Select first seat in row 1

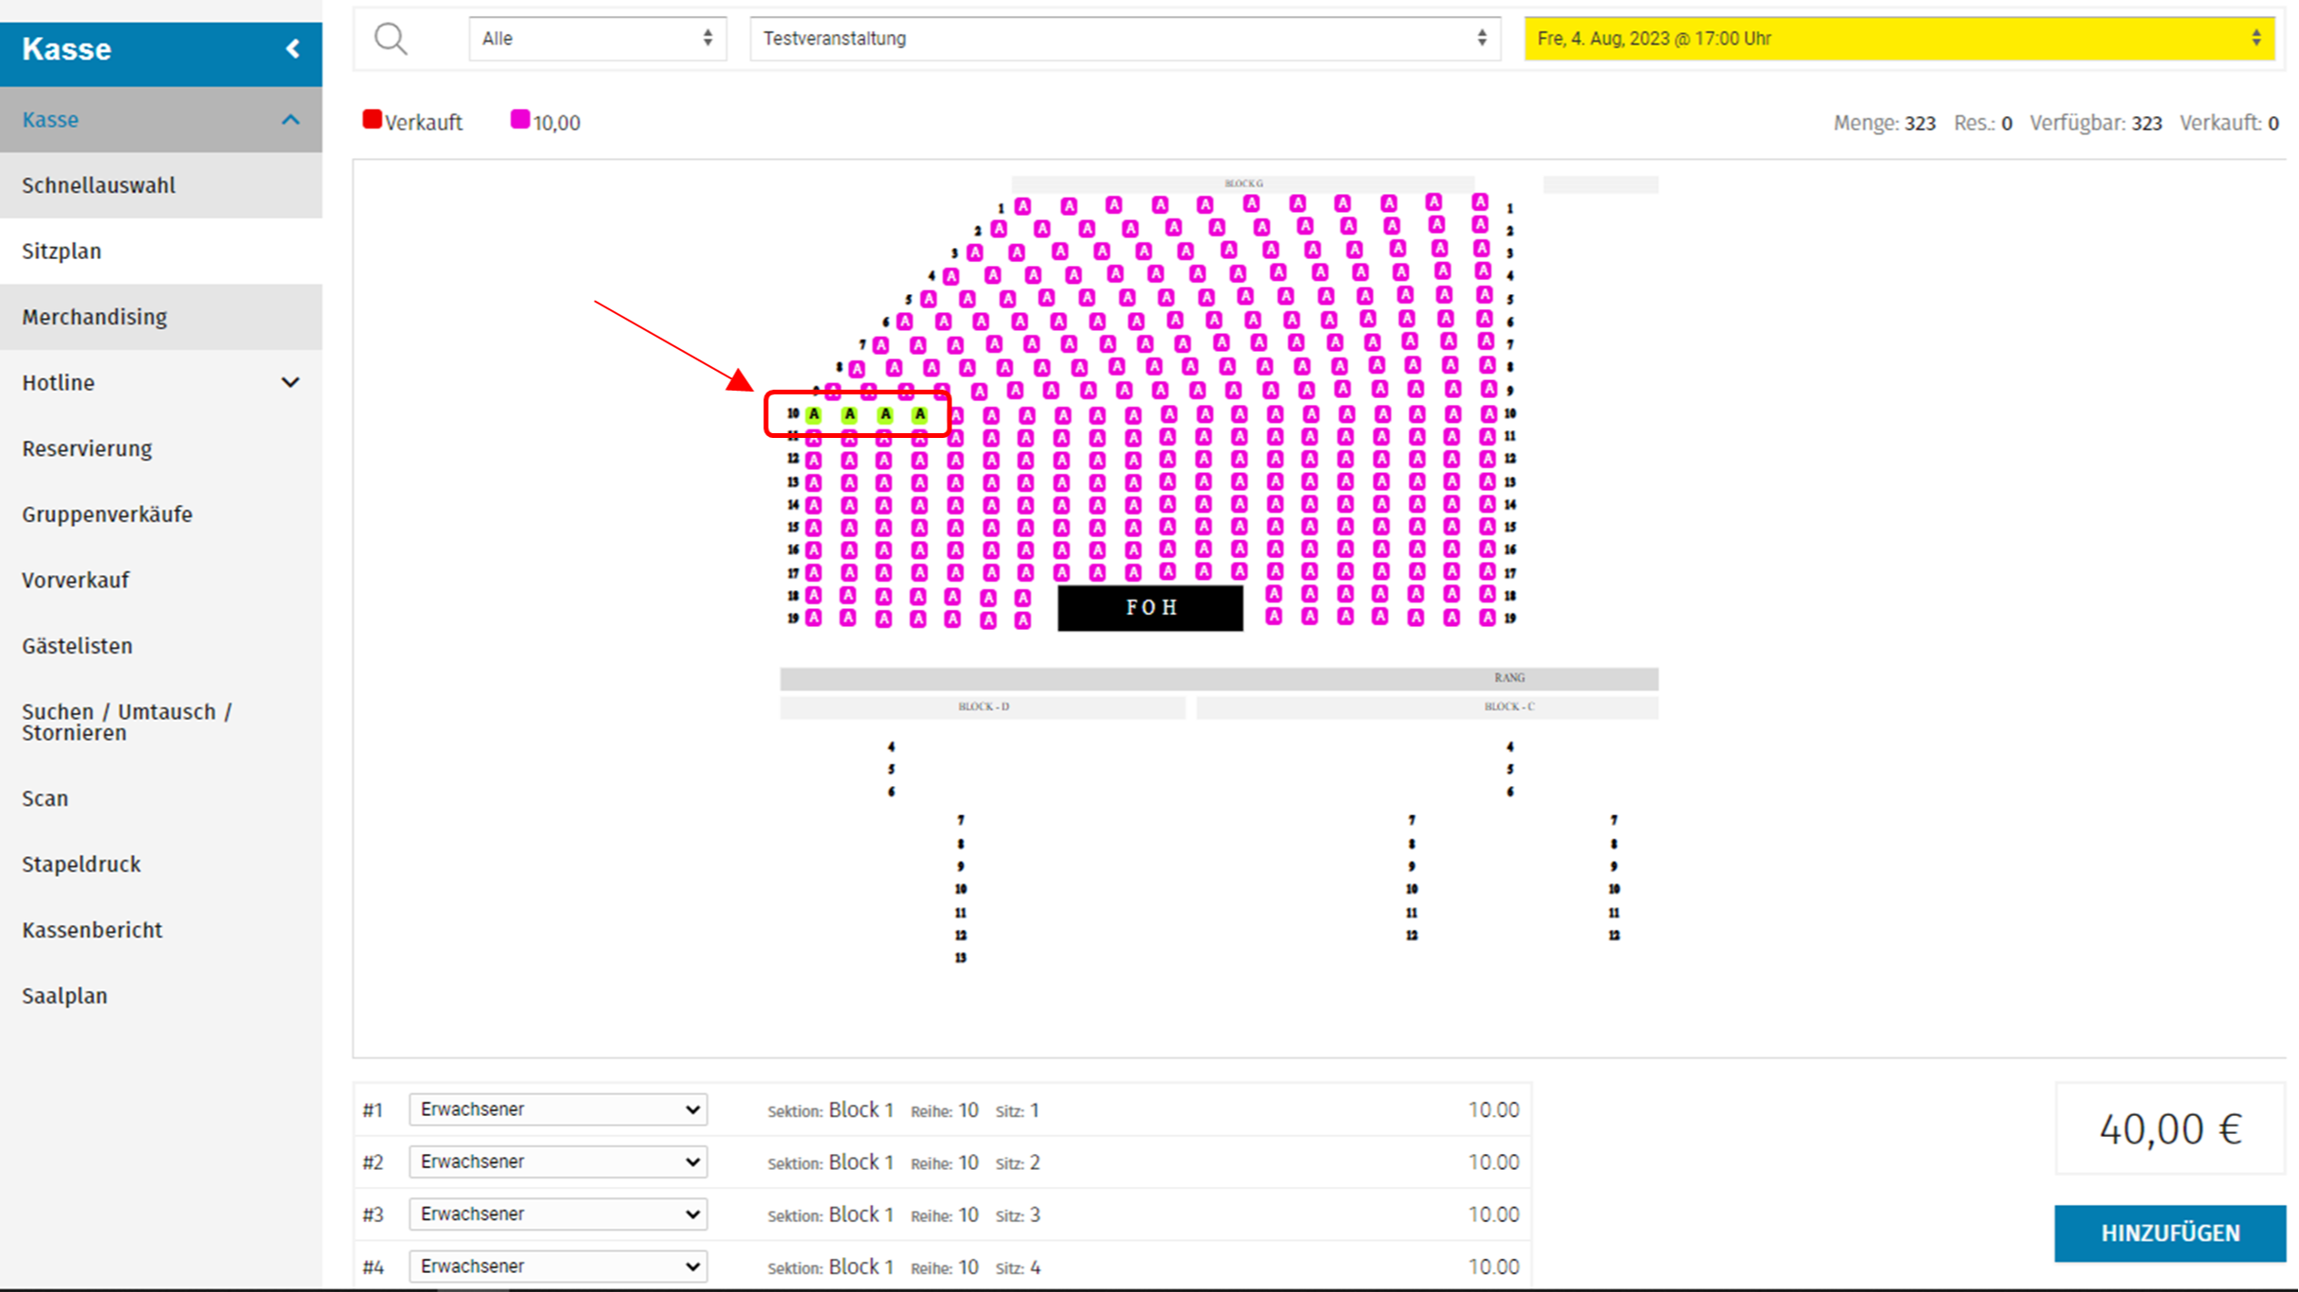coord(1022,206)
